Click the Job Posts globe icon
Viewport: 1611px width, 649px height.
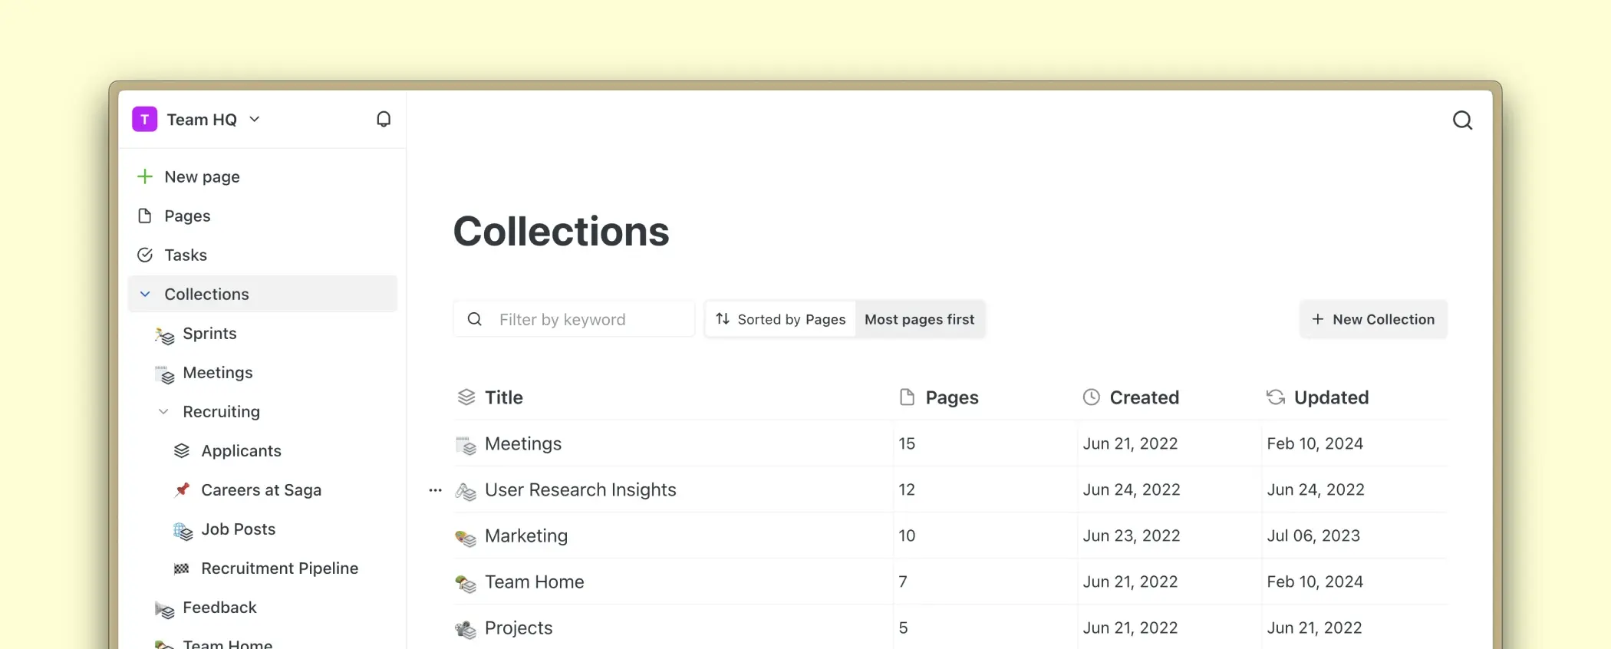[x=182, y=530]
